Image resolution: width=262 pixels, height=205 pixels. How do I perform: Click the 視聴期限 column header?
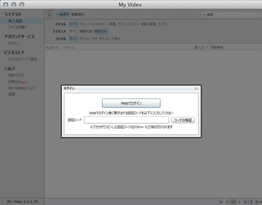[216, 47]
